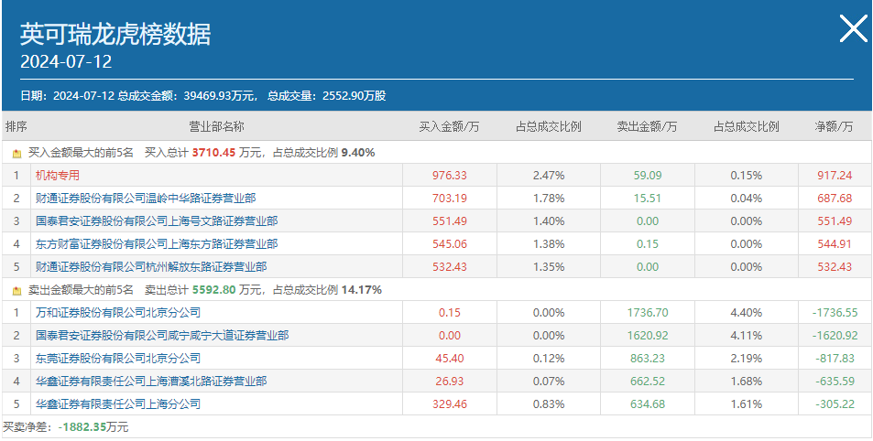Select sell total 5592.80
The height and width of the screenshot is (441, 873).
click(214, 290)
